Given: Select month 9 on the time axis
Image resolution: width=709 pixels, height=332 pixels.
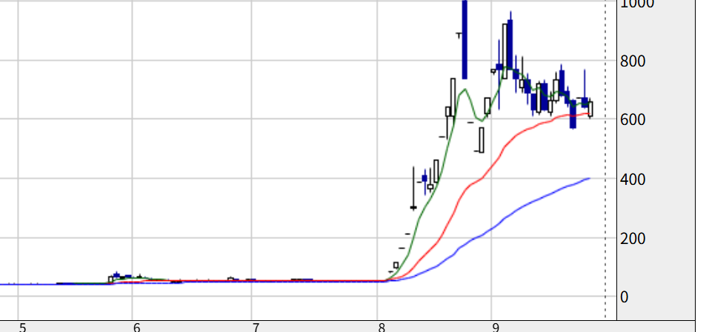Looking at the screenshot, I should coord(496,328).
